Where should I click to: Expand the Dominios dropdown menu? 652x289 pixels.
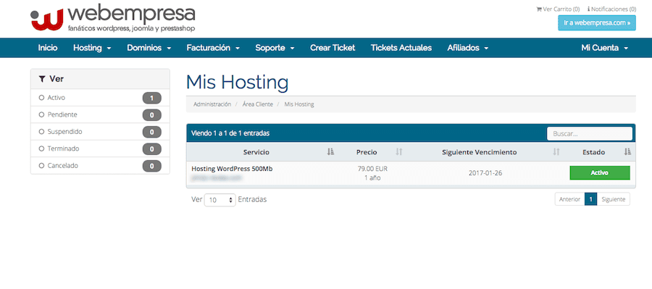(x=149, y=48)
